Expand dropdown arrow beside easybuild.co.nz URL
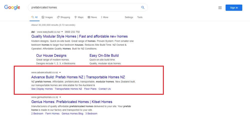This screenshot has height=120, width=250. pos(62,32)
